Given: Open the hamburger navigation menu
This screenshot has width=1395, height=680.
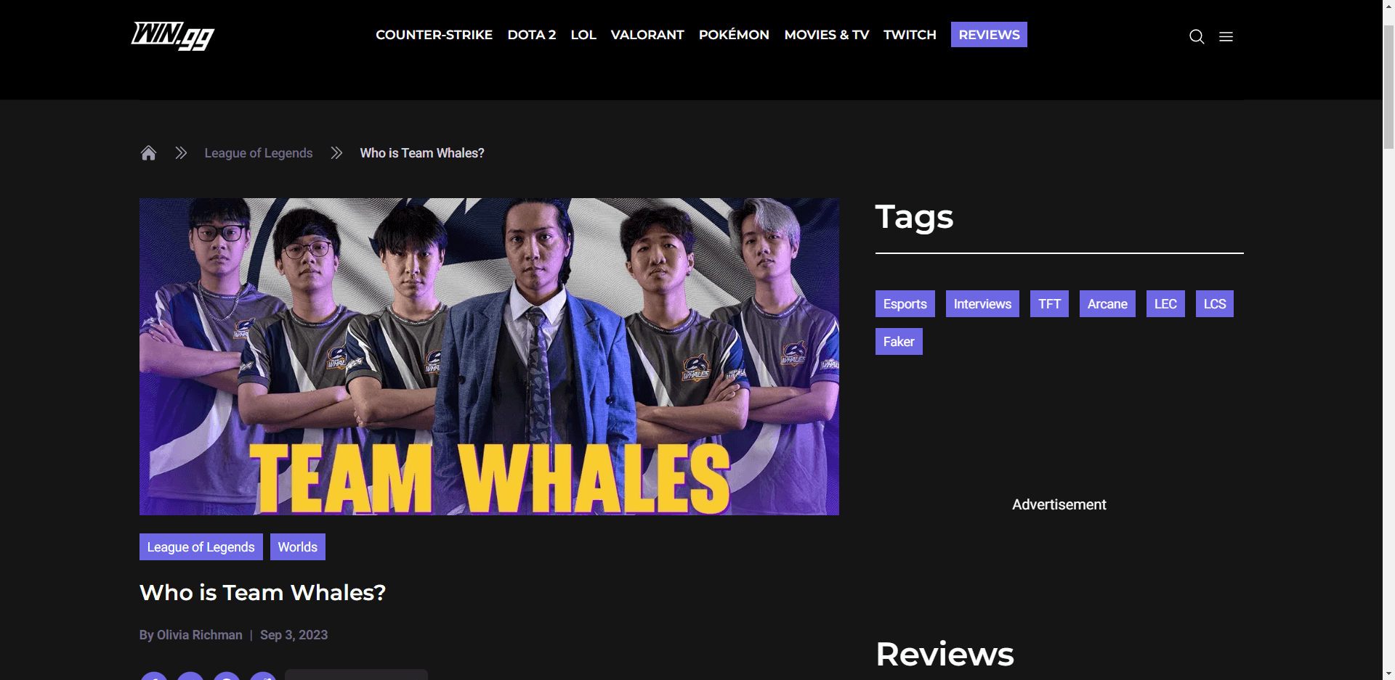Looking at the screenshot, I should (x=1226, y=36).
